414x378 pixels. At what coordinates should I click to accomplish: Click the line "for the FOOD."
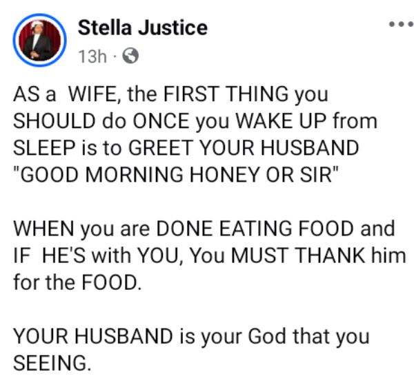click(x=77, y=280)
